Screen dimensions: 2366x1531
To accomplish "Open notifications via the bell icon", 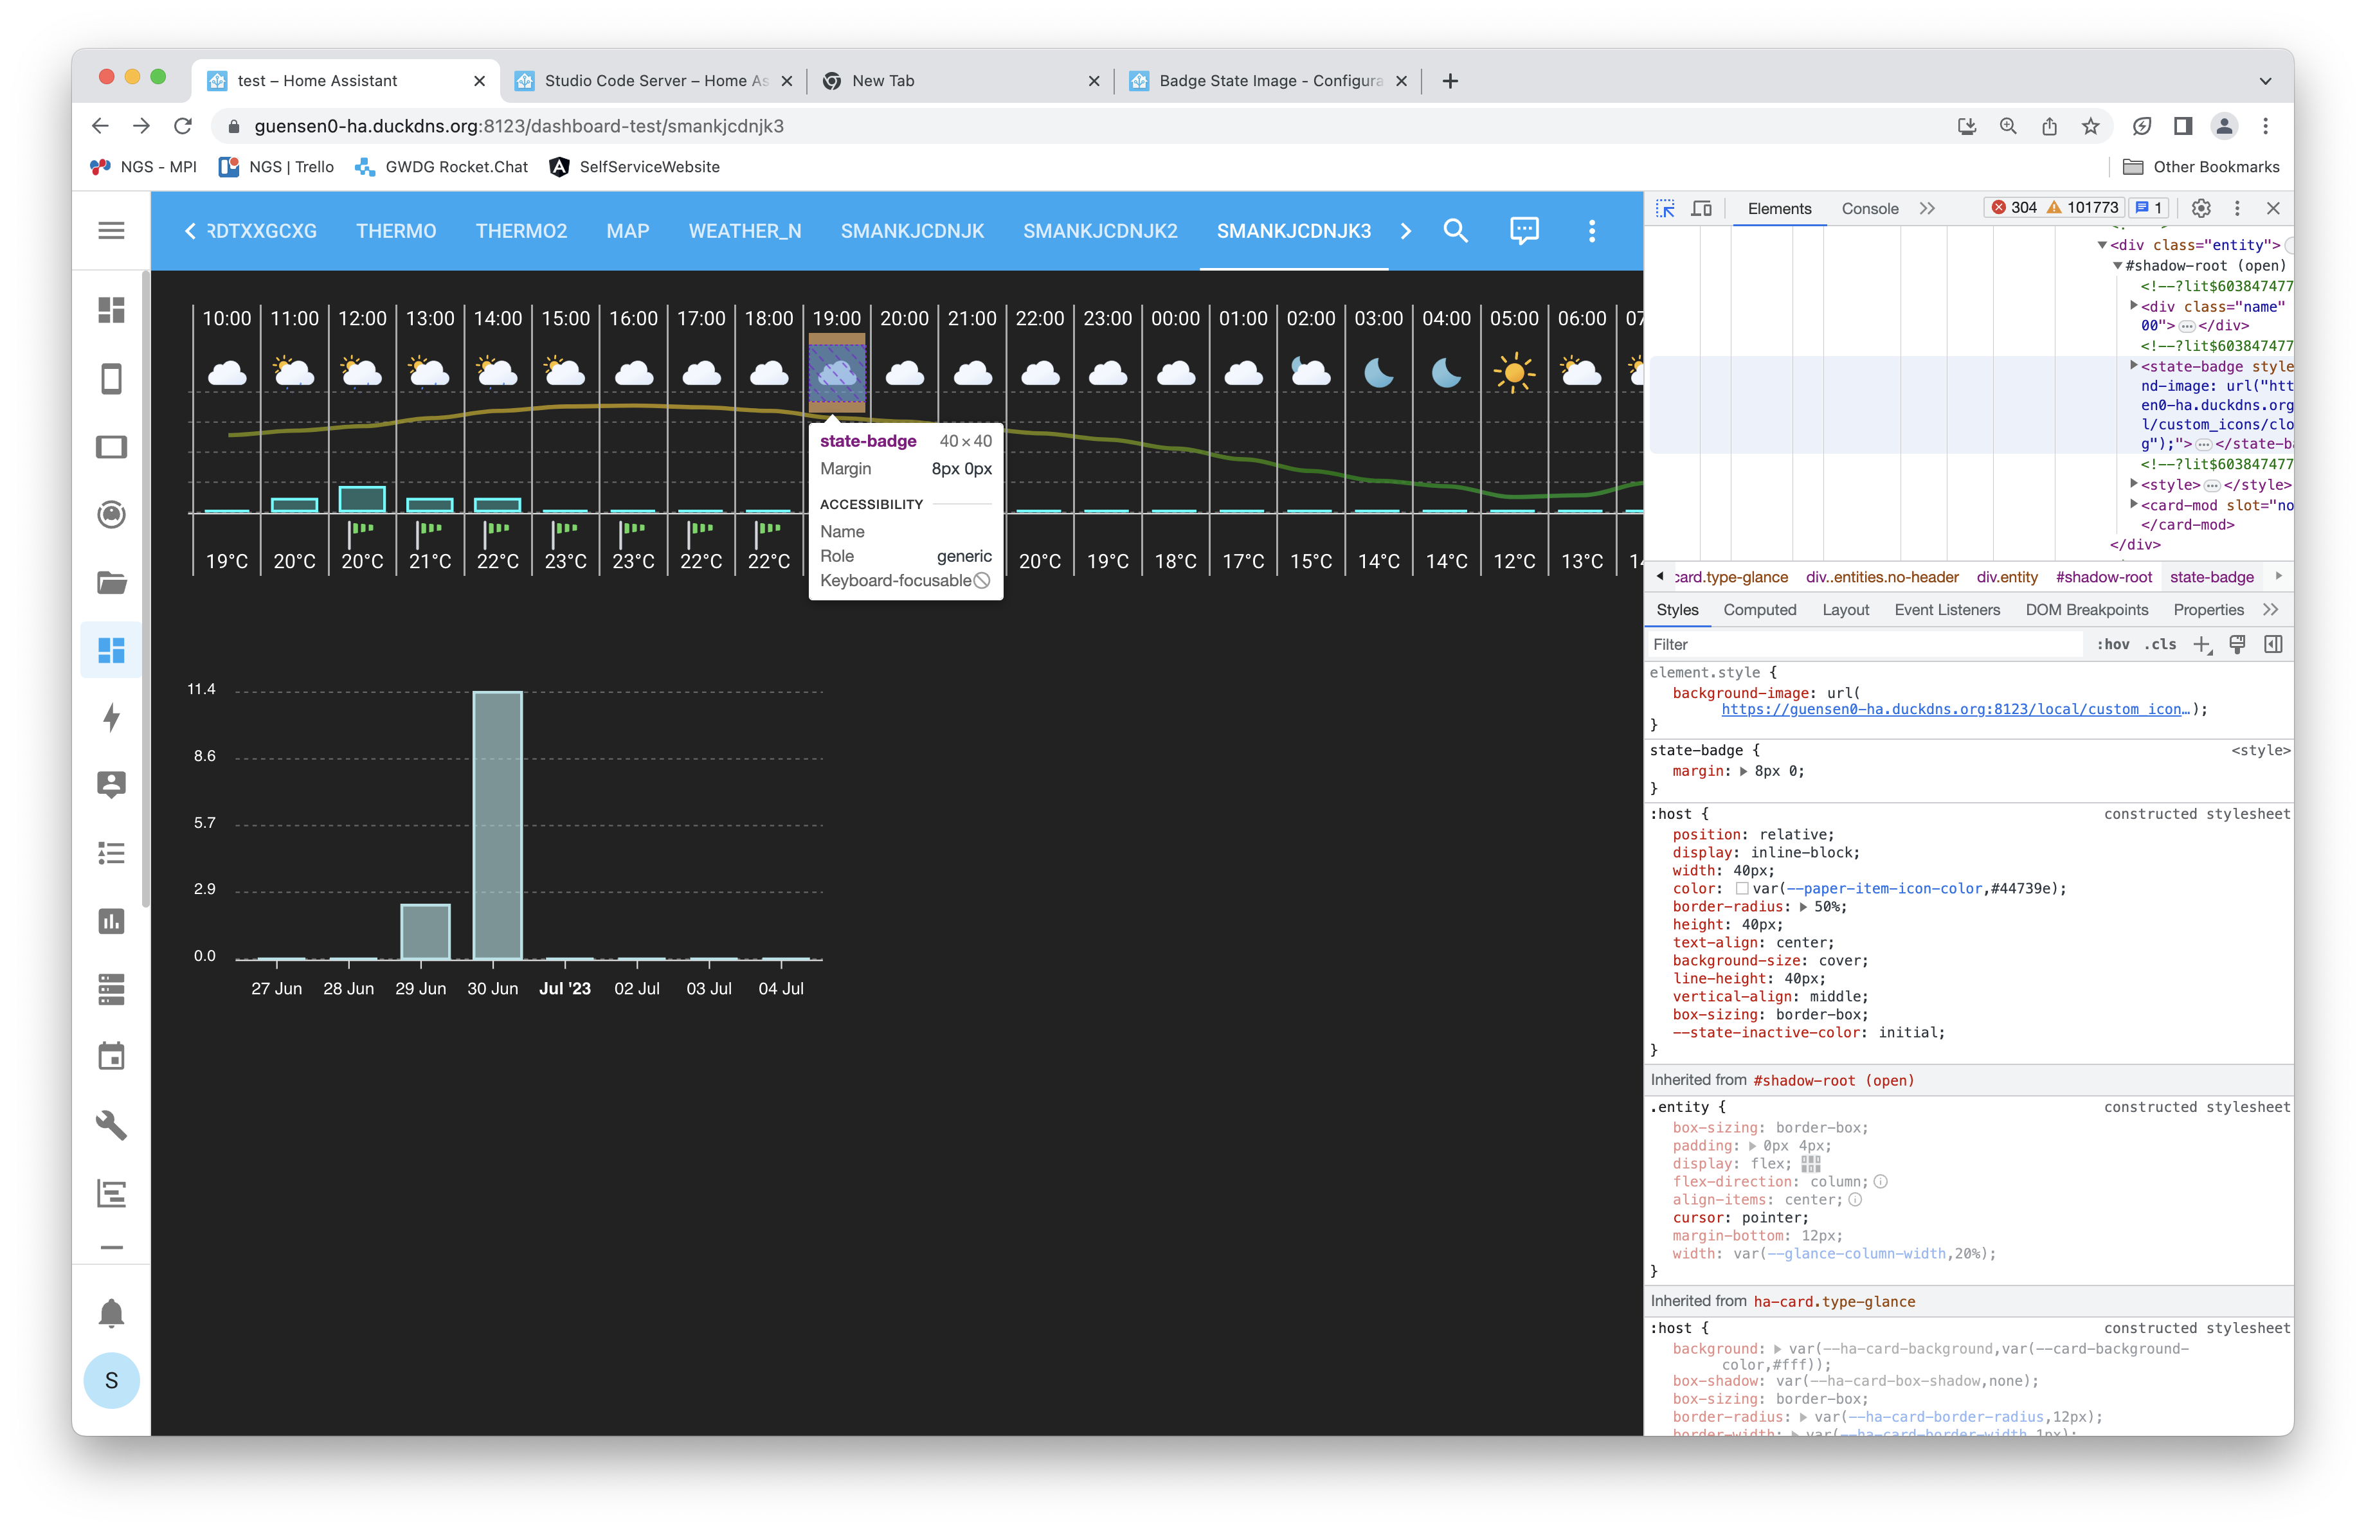I will (x=111, y=1312).
